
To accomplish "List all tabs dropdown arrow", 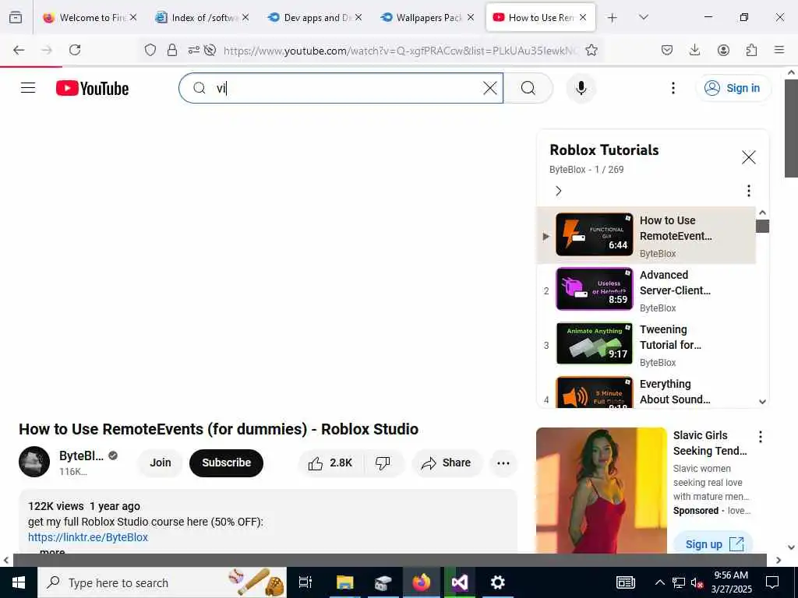I will [x=644, y=17].
